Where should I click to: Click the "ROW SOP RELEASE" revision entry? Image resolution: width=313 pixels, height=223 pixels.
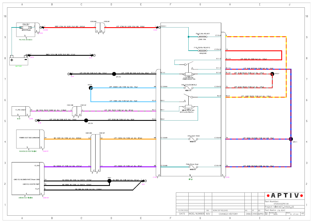click(220, 211)
